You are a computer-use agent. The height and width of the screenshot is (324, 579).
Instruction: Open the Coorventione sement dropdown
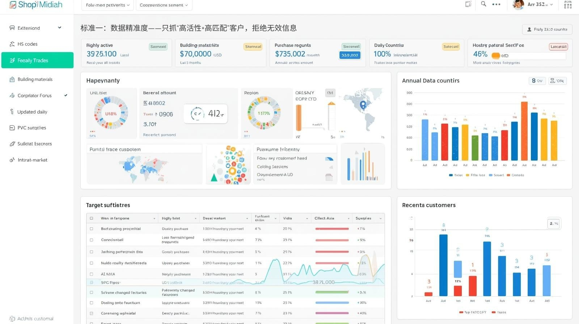[x=164, y=5]
